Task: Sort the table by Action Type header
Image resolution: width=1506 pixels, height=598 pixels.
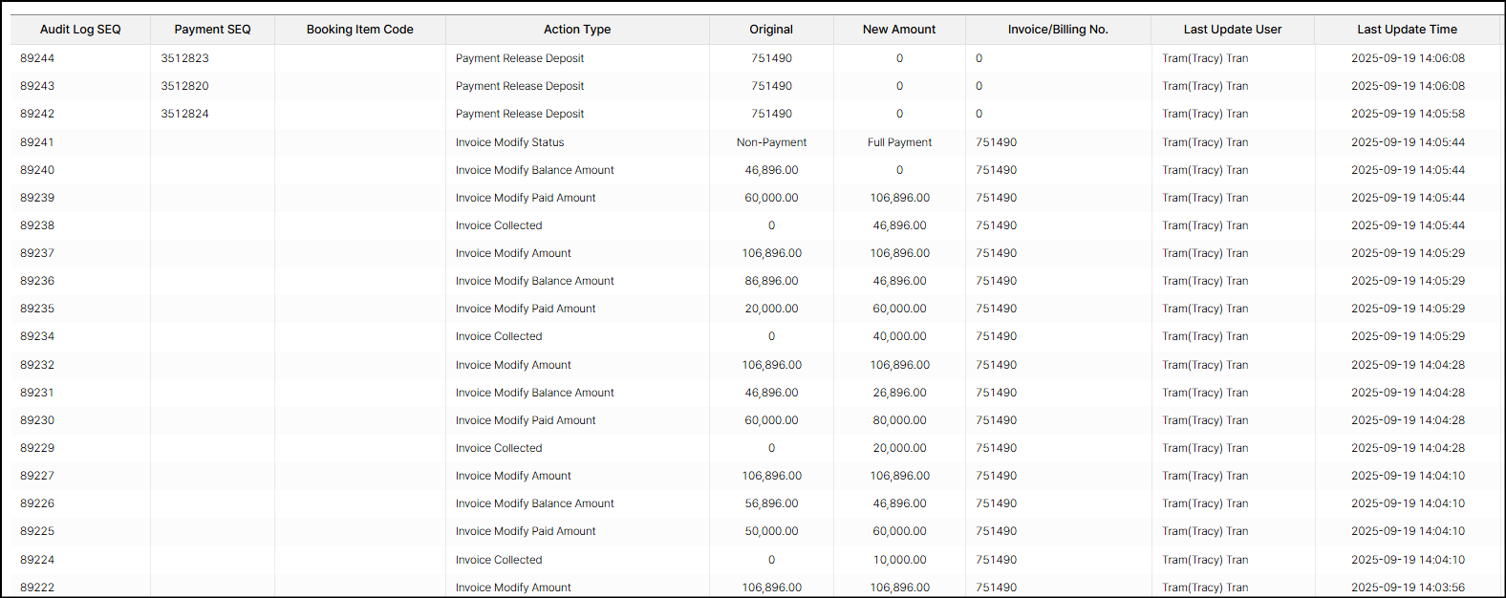Action: point(577,30)
